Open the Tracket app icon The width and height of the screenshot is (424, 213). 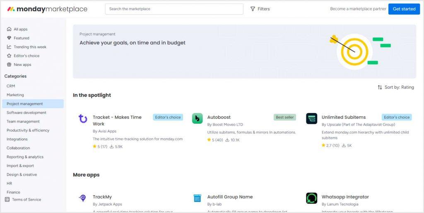pos(83,119)
